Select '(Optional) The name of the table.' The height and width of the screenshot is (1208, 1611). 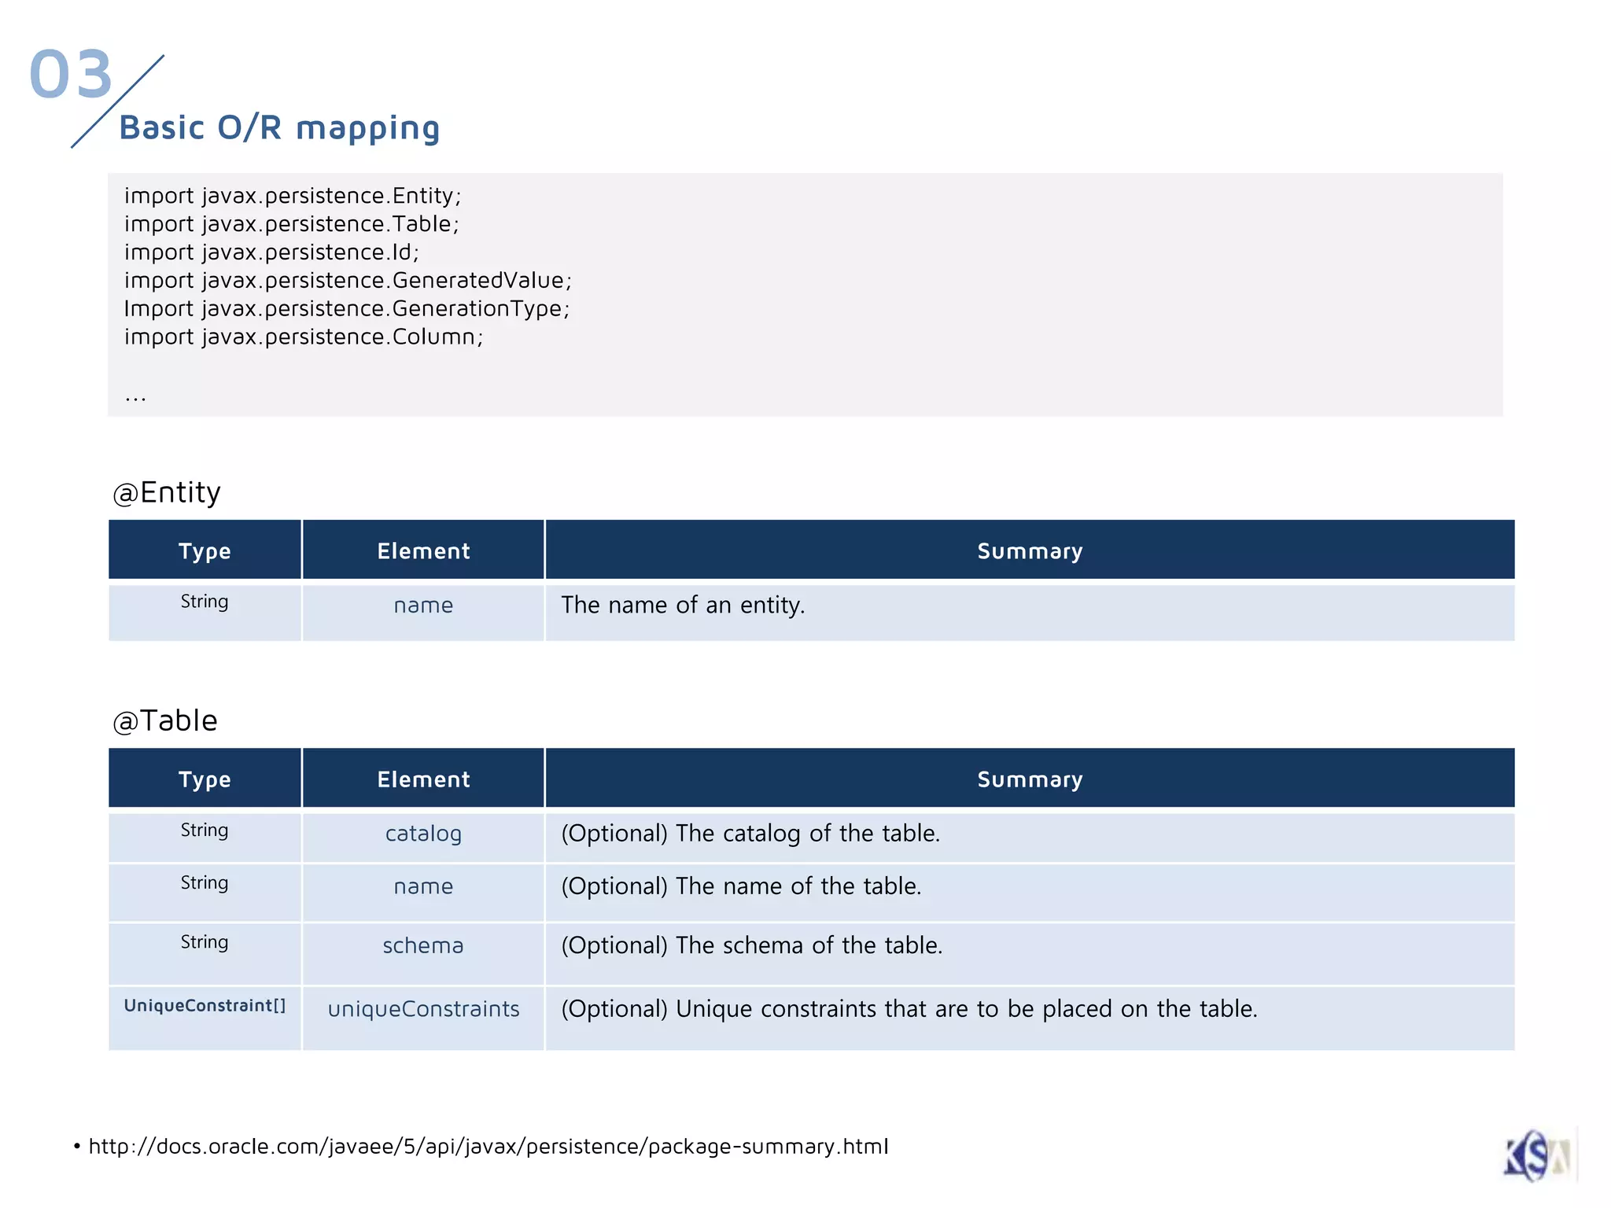click(741, 886)
